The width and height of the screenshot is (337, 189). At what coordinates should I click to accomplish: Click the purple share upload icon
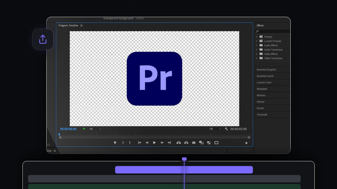coord(43,39)
